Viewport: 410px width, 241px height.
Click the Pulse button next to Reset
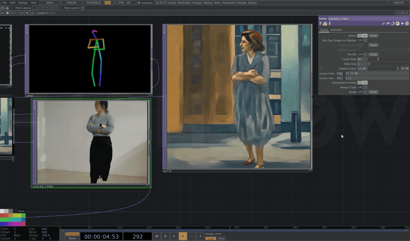(x=373, y=92)
